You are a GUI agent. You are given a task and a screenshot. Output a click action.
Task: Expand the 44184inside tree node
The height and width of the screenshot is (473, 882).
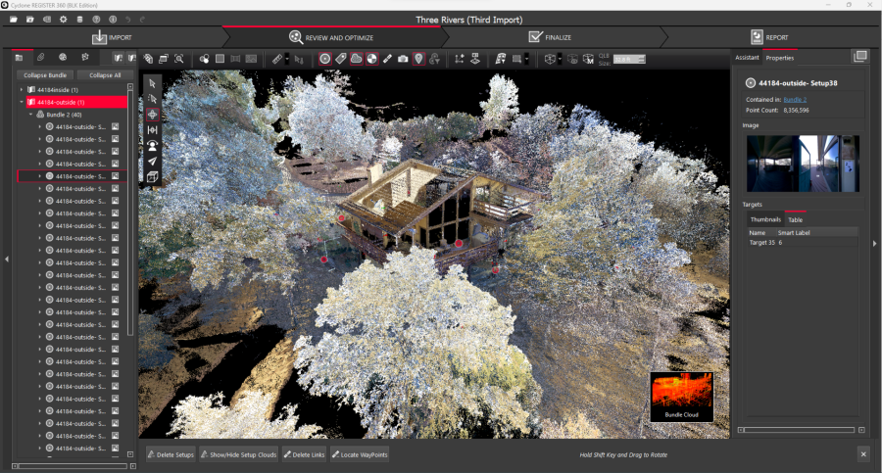click(x=22, y=89)
